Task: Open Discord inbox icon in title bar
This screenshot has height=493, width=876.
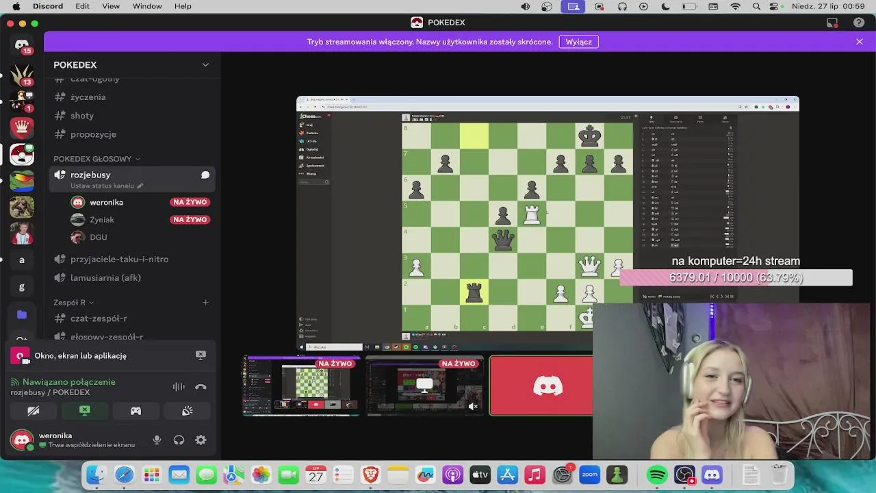Action: click(832, 23)
